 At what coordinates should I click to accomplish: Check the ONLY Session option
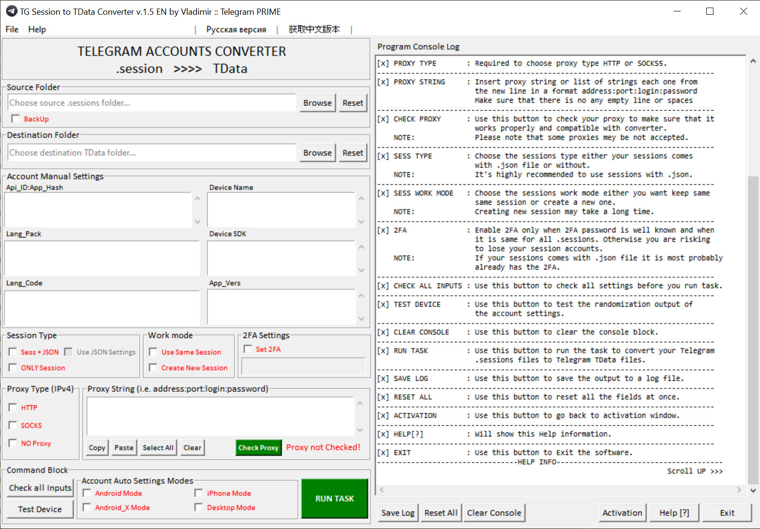click(x=13, y=367)
